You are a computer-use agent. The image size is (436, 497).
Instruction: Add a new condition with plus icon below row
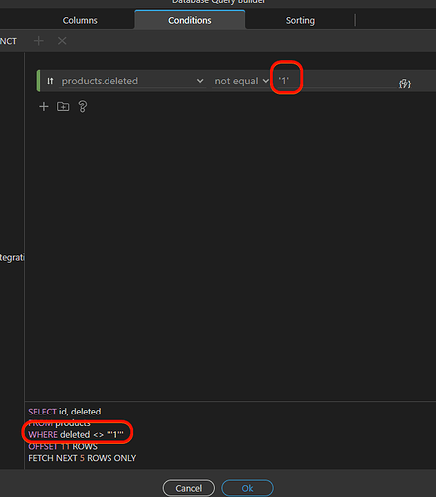point(44,106)
